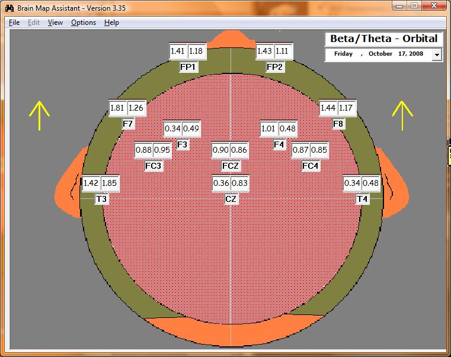Click the F3 value field 0.49
Viewport: 451px width, 357px height.
[191, 129]
